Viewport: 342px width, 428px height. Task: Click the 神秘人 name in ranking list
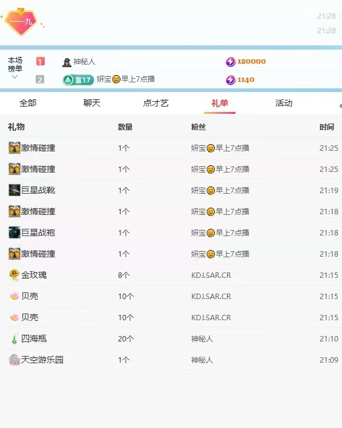(x=84, y=62)
